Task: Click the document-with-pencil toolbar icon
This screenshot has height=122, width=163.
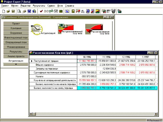Action: [x=93, y=11]
